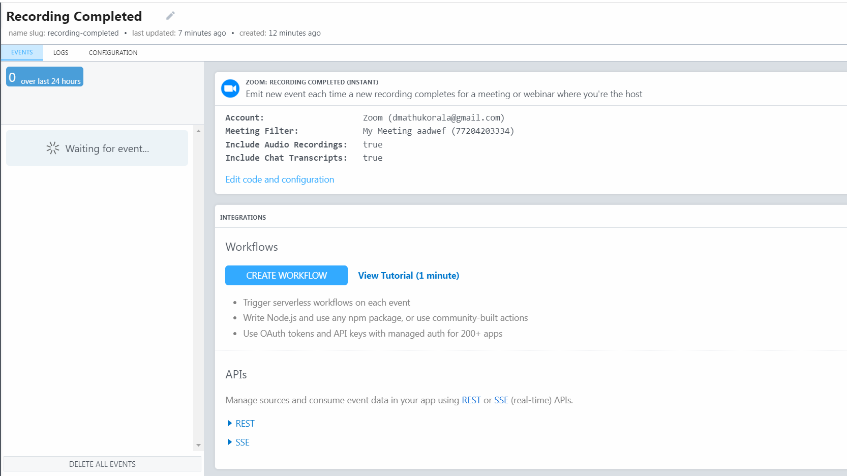Click the loading spinner beside Waiting for event

point(53,148)
